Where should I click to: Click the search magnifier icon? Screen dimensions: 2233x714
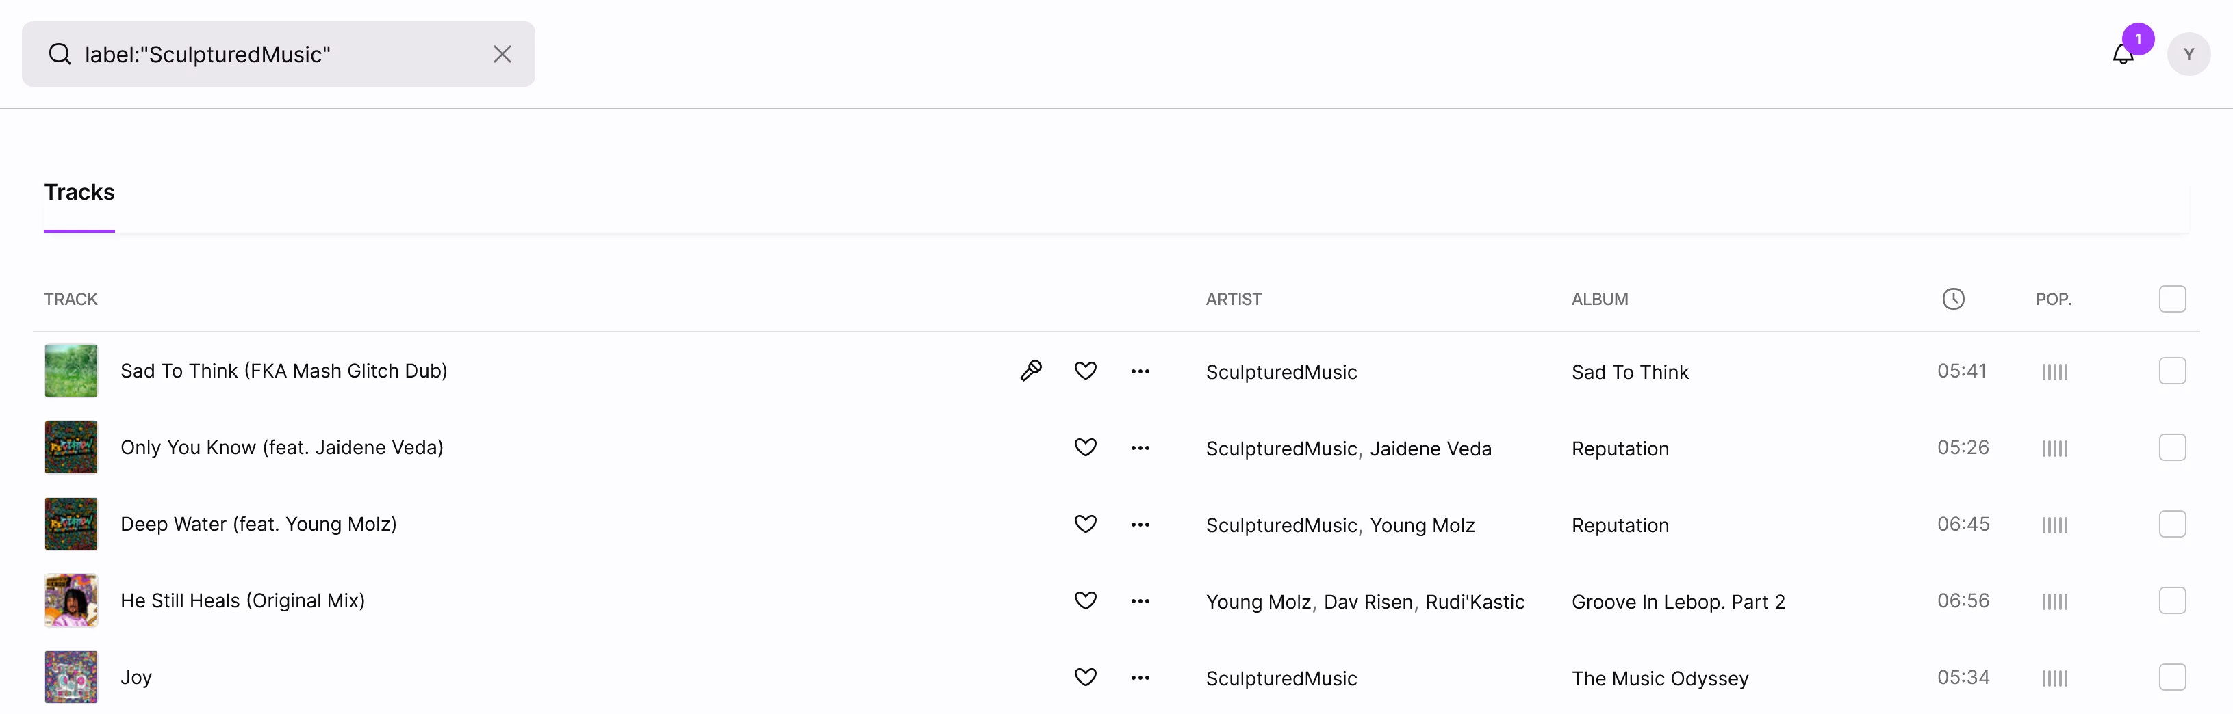coord(60,55)
